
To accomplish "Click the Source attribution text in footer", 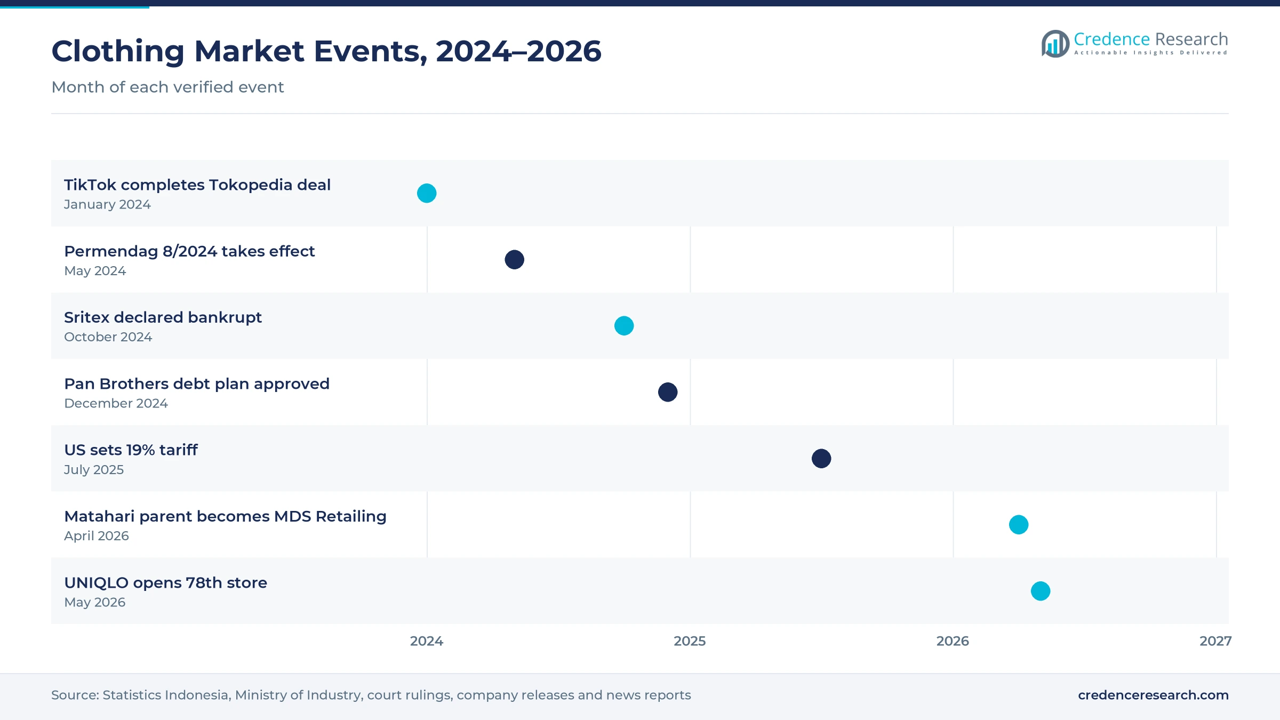I will coord(371,695).
